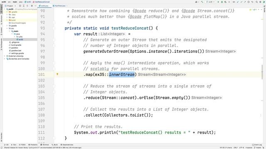The width and height of the screenshot is (266, 149).
Task: Open the Terminal tool window button
Action: (44, 145)
